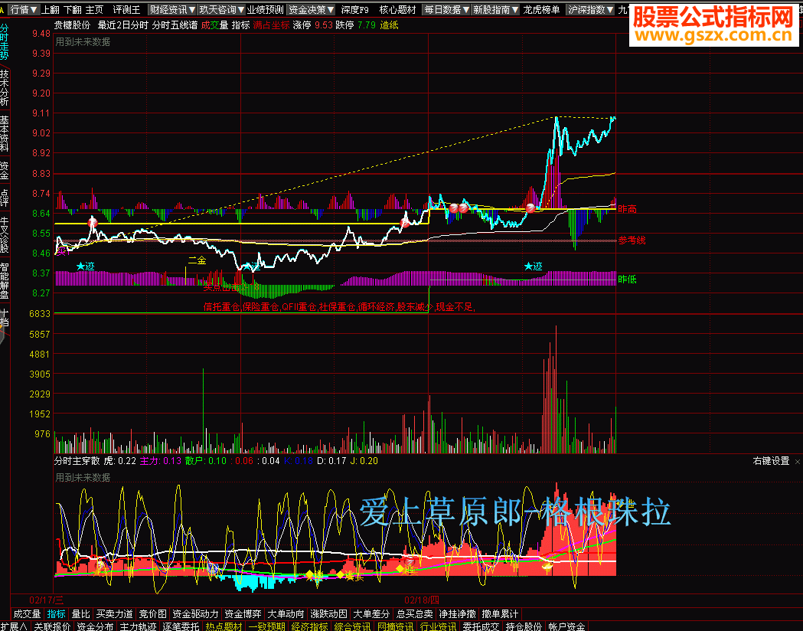Open the 综合资讯 tab

(353, 626)
